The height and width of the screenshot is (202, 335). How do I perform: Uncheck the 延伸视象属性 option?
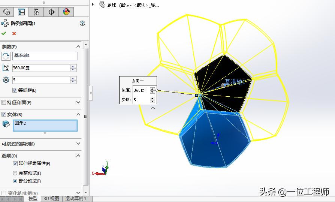[x=15, y=163]
